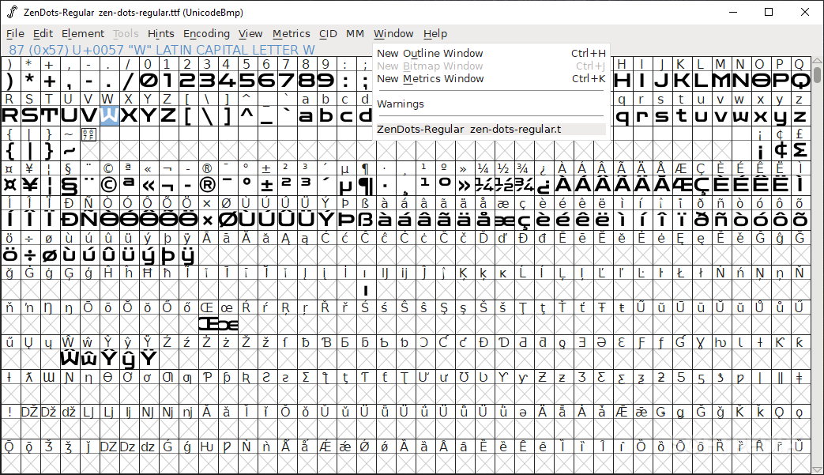Open the Encoding menu
Image resolution: width=824 pixels, height=475 pixels.
point(206,34)
